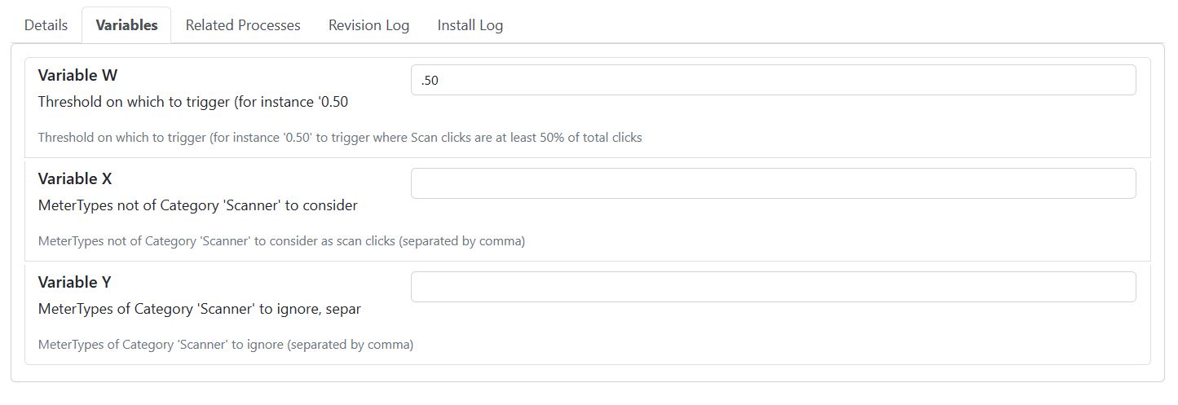Viewport: 1178px width, 405px height.
Task: Click the gray help text mentioning 50% of total clicks
Action: tap(340, 138)
